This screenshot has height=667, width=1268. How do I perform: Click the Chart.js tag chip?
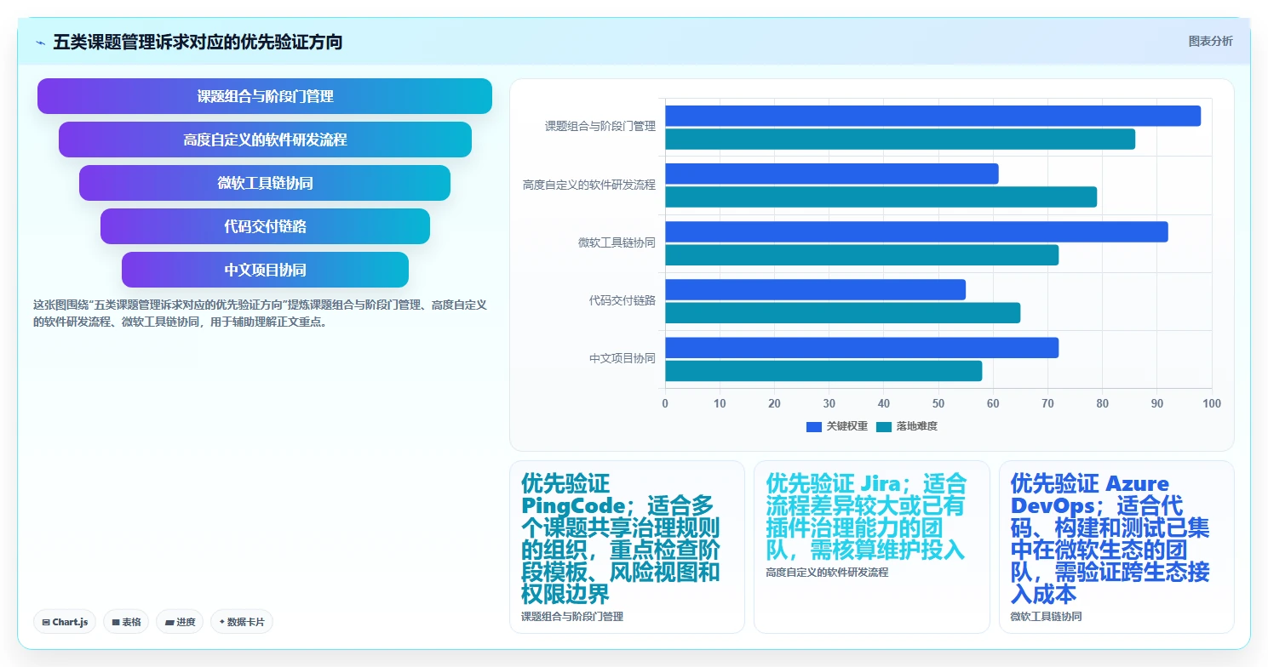click(65, 622)
